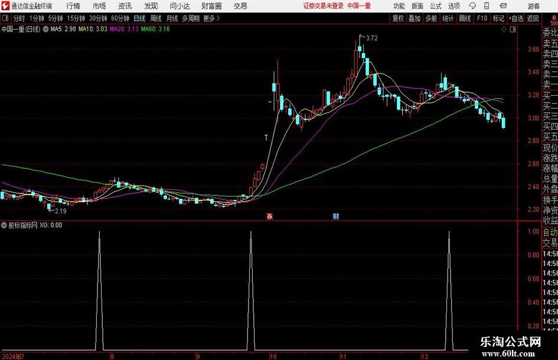Click the R 500 indicator at top right
This screenshot has width=558, height=360.
(554, 20)
